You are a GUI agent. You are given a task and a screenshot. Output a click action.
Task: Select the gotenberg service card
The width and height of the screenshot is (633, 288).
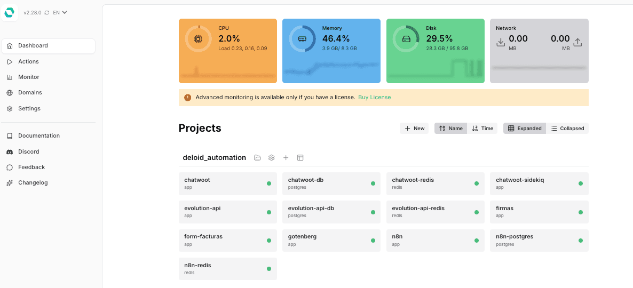331,241
